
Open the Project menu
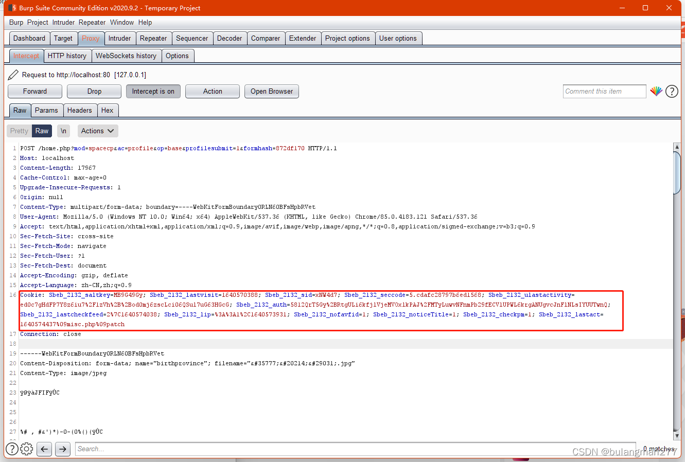(x=38, y=22)
